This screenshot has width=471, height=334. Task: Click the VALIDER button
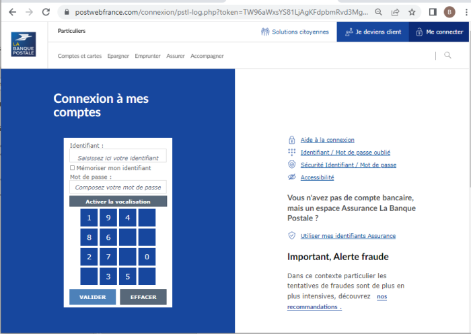(93, 297)
